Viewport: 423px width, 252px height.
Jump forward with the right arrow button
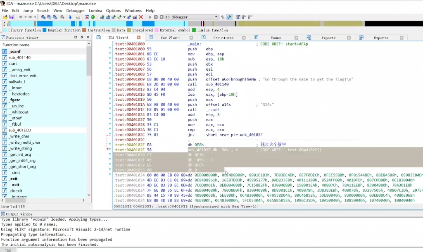[30, 17]
